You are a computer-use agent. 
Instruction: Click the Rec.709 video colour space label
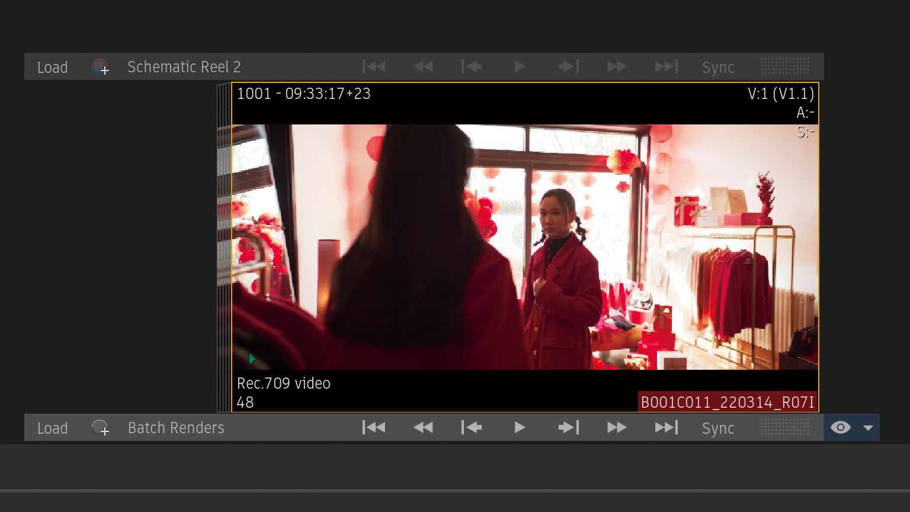pos(284,383)
